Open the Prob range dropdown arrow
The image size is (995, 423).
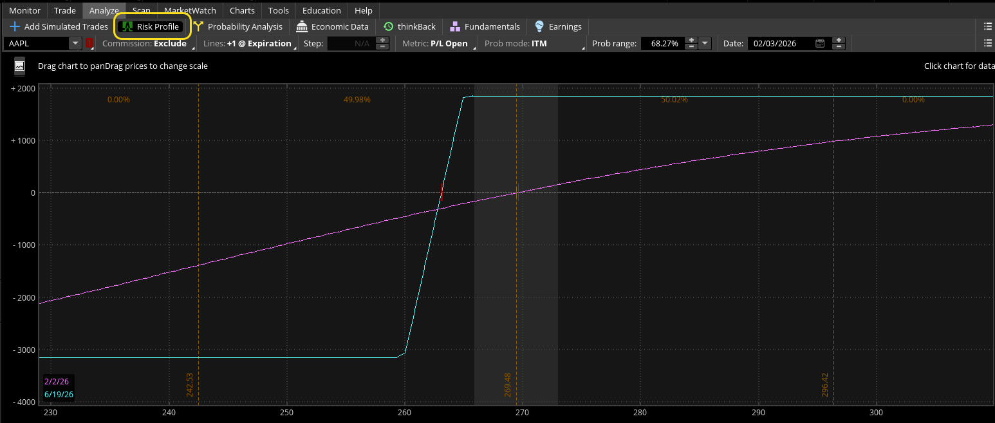coord(703,43)
